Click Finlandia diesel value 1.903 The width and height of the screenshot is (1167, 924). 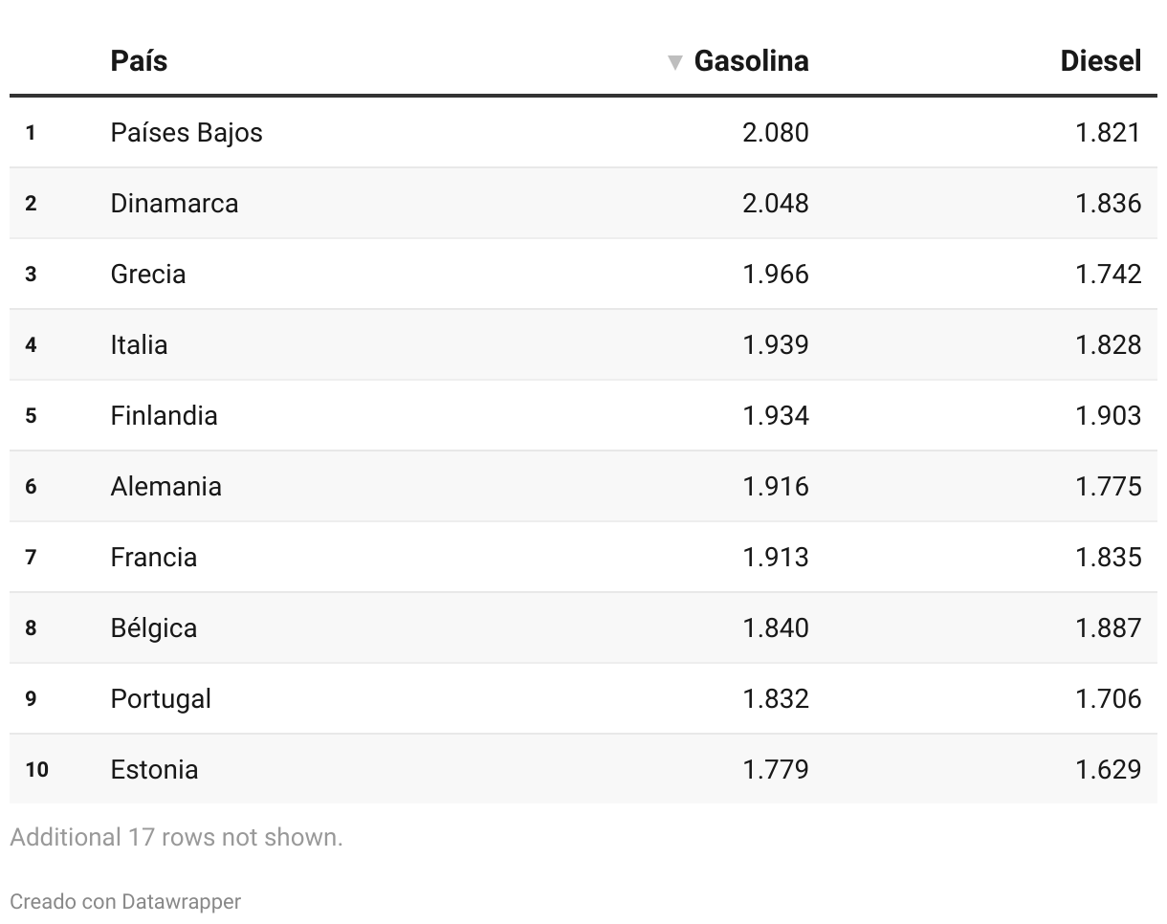pyautogui.click(x=1109, y=415)
